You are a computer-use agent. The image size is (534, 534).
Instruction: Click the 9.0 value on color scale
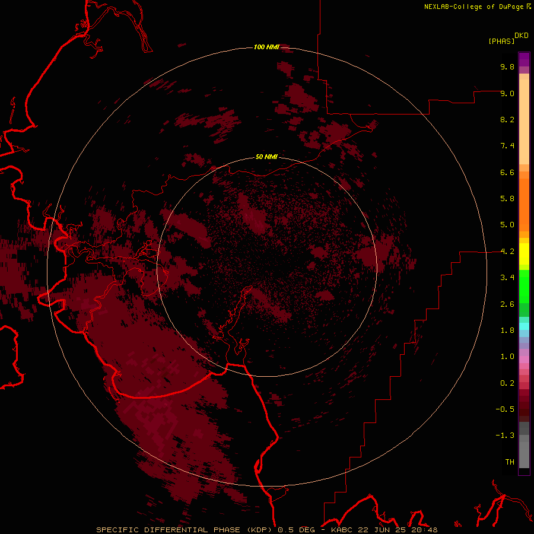(x=507, y=93)
